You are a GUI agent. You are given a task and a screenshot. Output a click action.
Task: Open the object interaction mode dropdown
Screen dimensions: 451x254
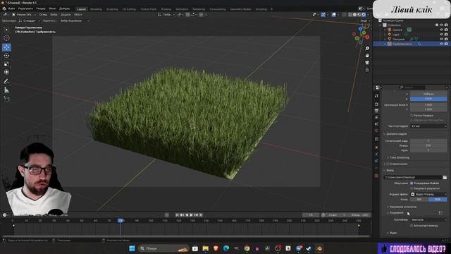pos(24,14)
